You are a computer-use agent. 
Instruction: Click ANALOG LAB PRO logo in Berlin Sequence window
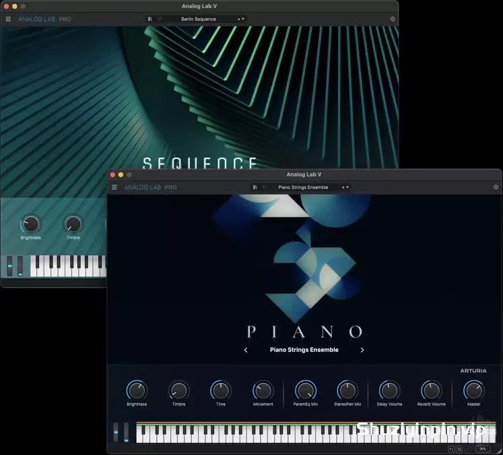[44, 19]
